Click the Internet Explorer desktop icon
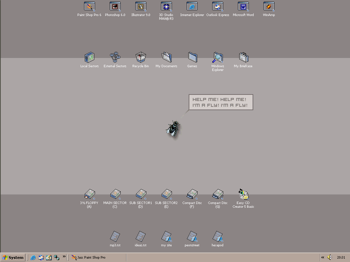The width and height of the screenshot is (350, 262). click(x=192, y=7)
